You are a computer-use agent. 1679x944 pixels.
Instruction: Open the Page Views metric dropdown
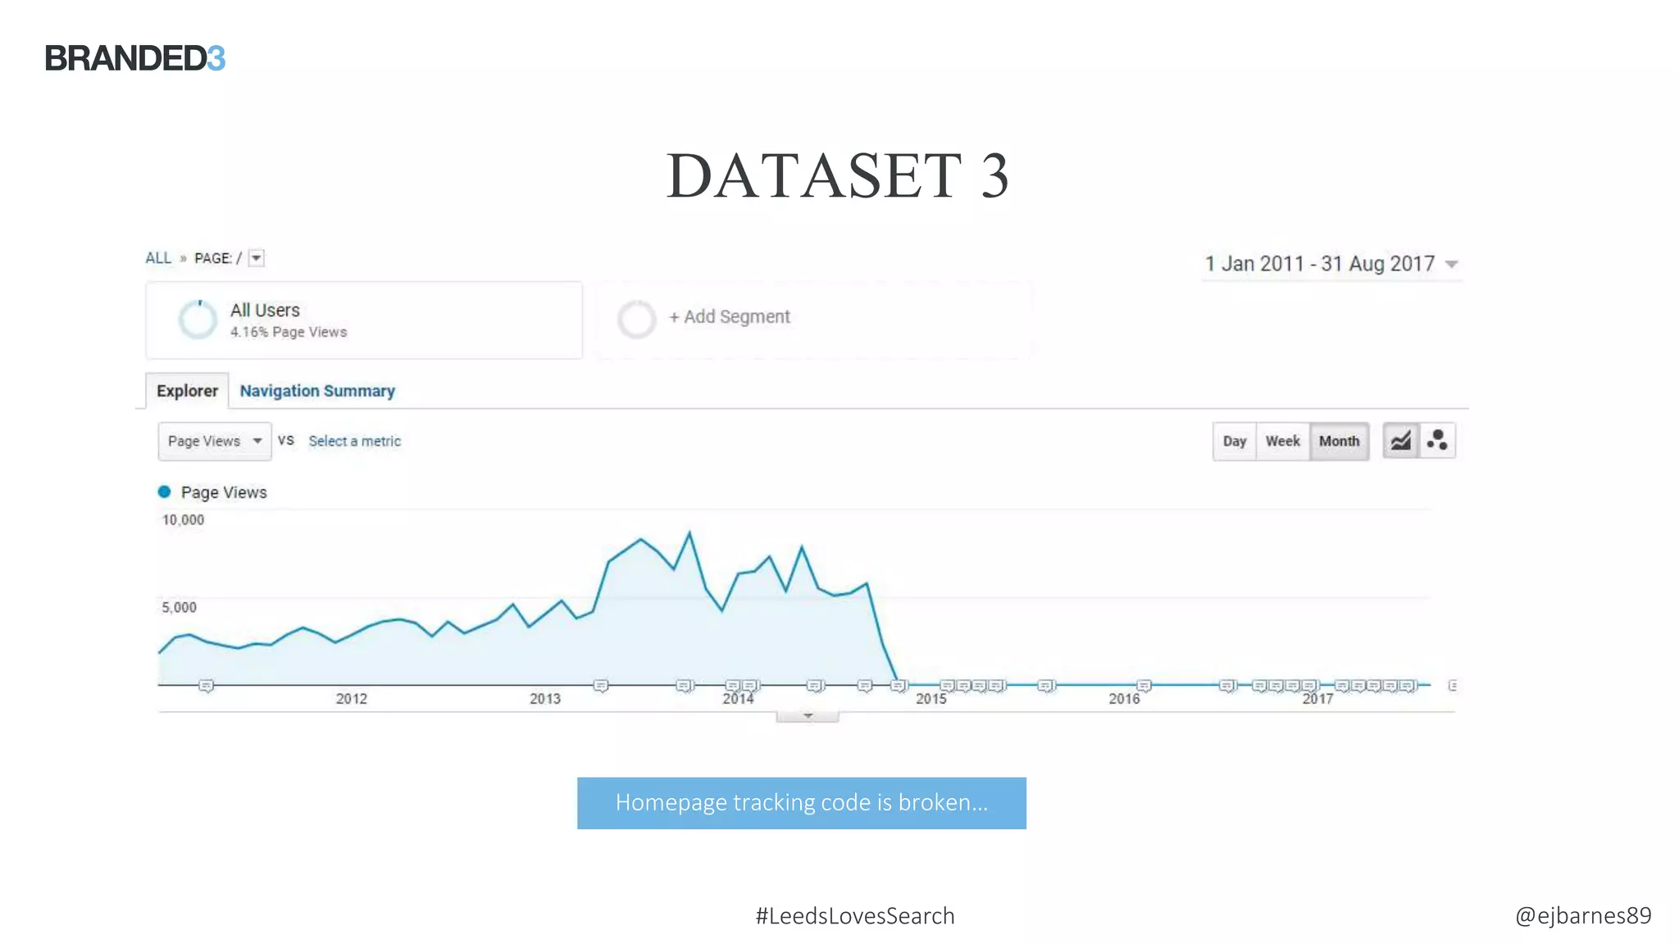point(214,441)
